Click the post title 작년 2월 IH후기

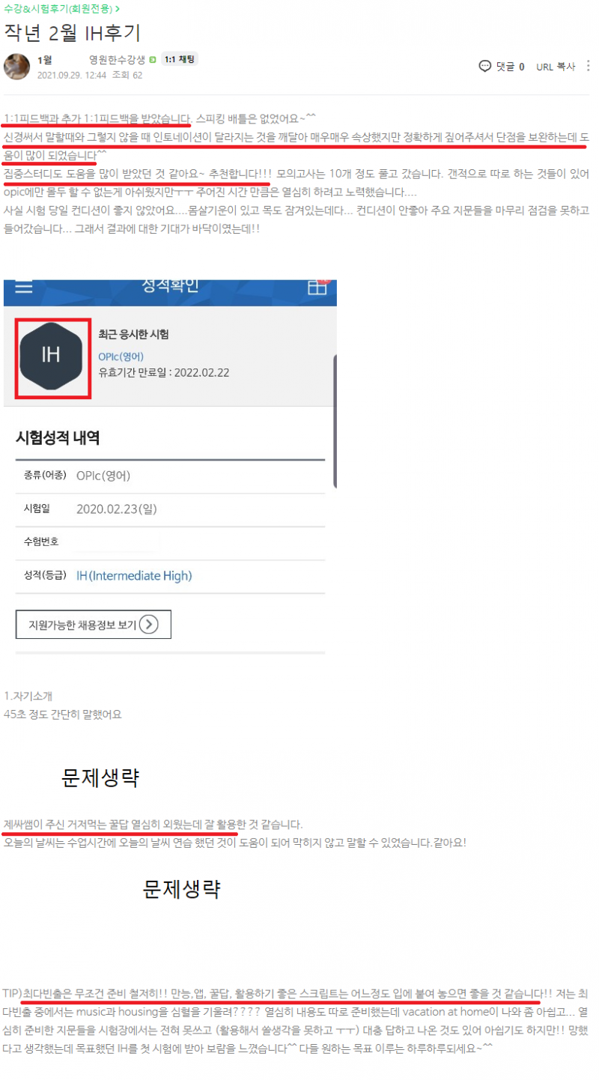(x=73, y=32)
